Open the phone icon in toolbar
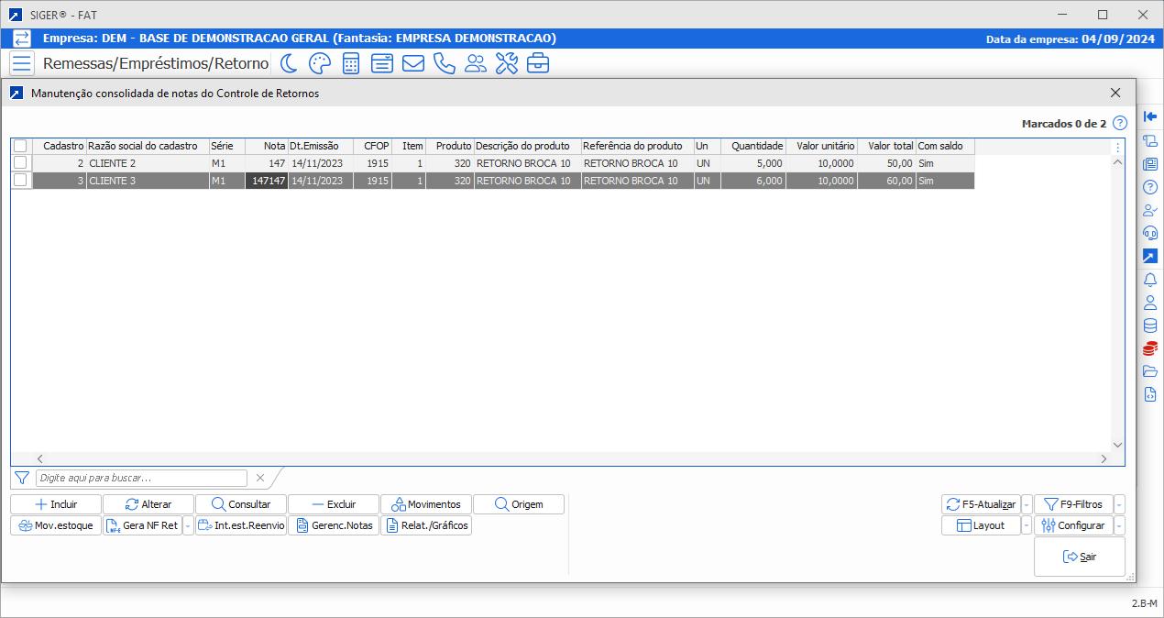Screen dimensions: 1164x618 [444, 63]
